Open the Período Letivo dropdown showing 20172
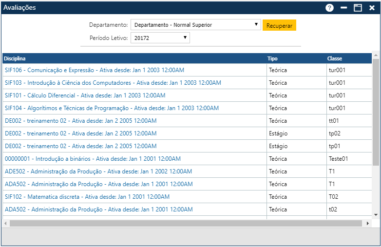381x247 pixels. tap(160, 38)
